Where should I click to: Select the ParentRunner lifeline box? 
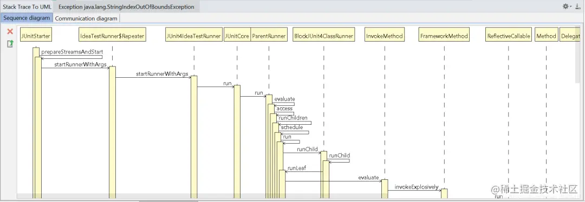[x=269, y=34]
